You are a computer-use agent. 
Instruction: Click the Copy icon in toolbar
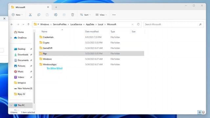[x=39, y=15]
